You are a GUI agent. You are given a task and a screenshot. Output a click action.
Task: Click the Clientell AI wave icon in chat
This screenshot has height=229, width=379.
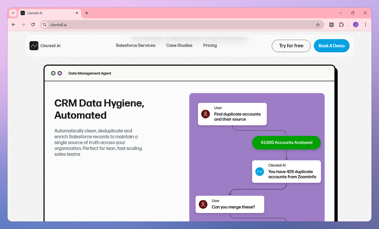coord(260,172)
